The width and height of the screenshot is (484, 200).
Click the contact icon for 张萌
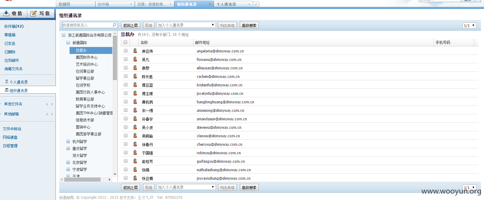(135, 170)
